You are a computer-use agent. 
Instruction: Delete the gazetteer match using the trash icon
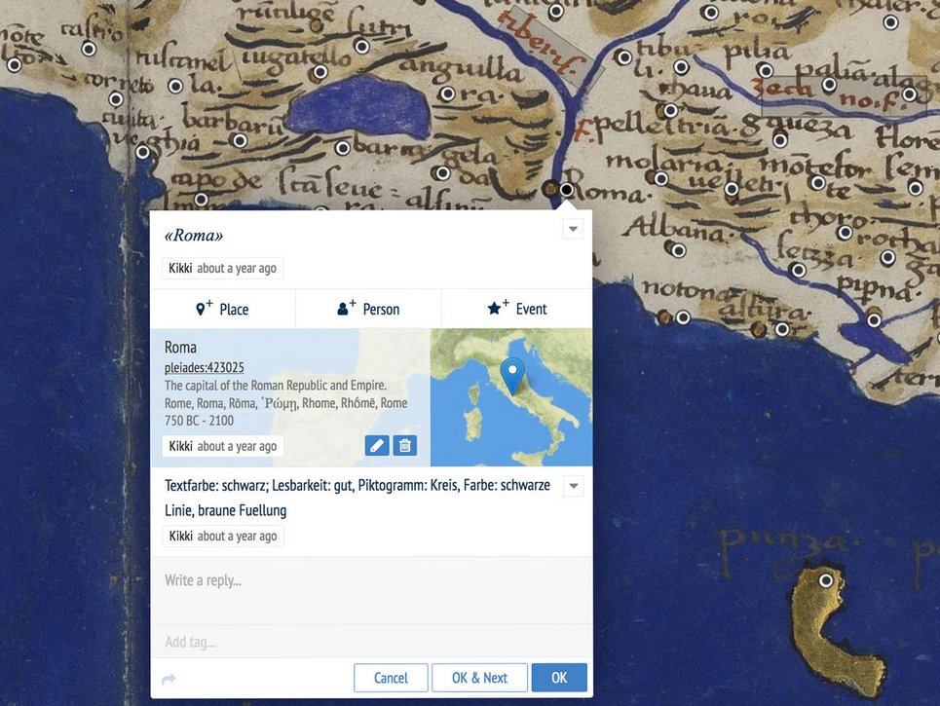point(404,445)
